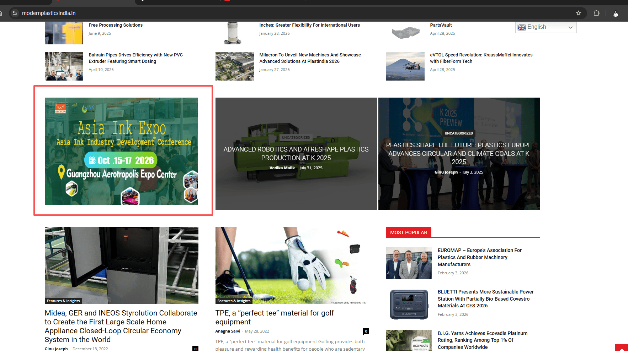
Task: Open the Asia Ink Expo banner ad
Action: tap(121, 151)
